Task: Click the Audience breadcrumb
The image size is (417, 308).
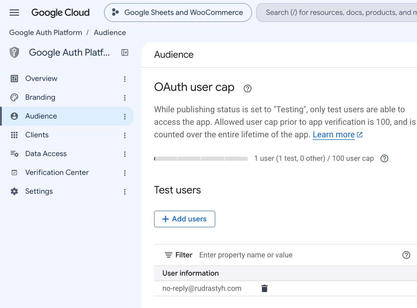Action: pyautogui.click(x=110, y=33)
